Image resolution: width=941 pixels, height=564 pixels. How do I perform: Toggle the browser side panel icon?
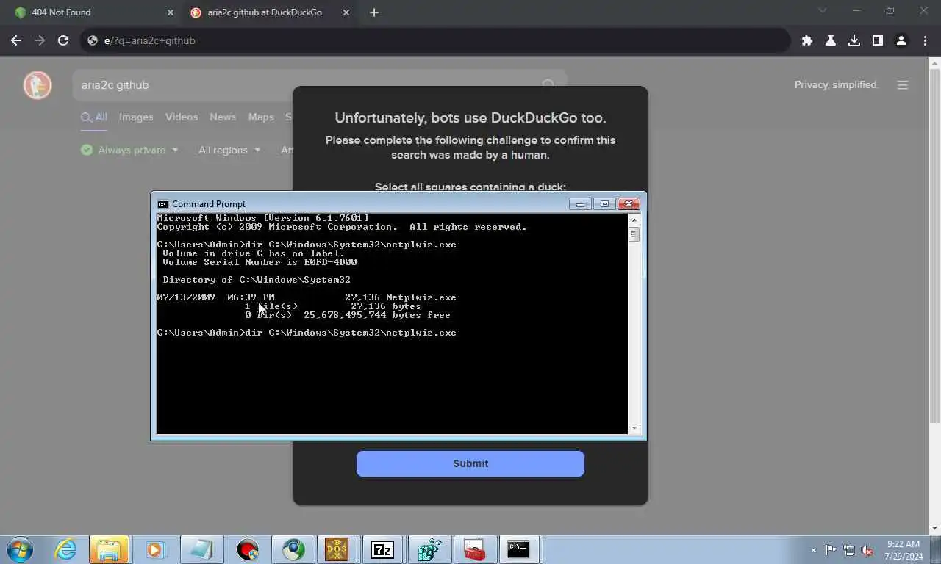877,40
